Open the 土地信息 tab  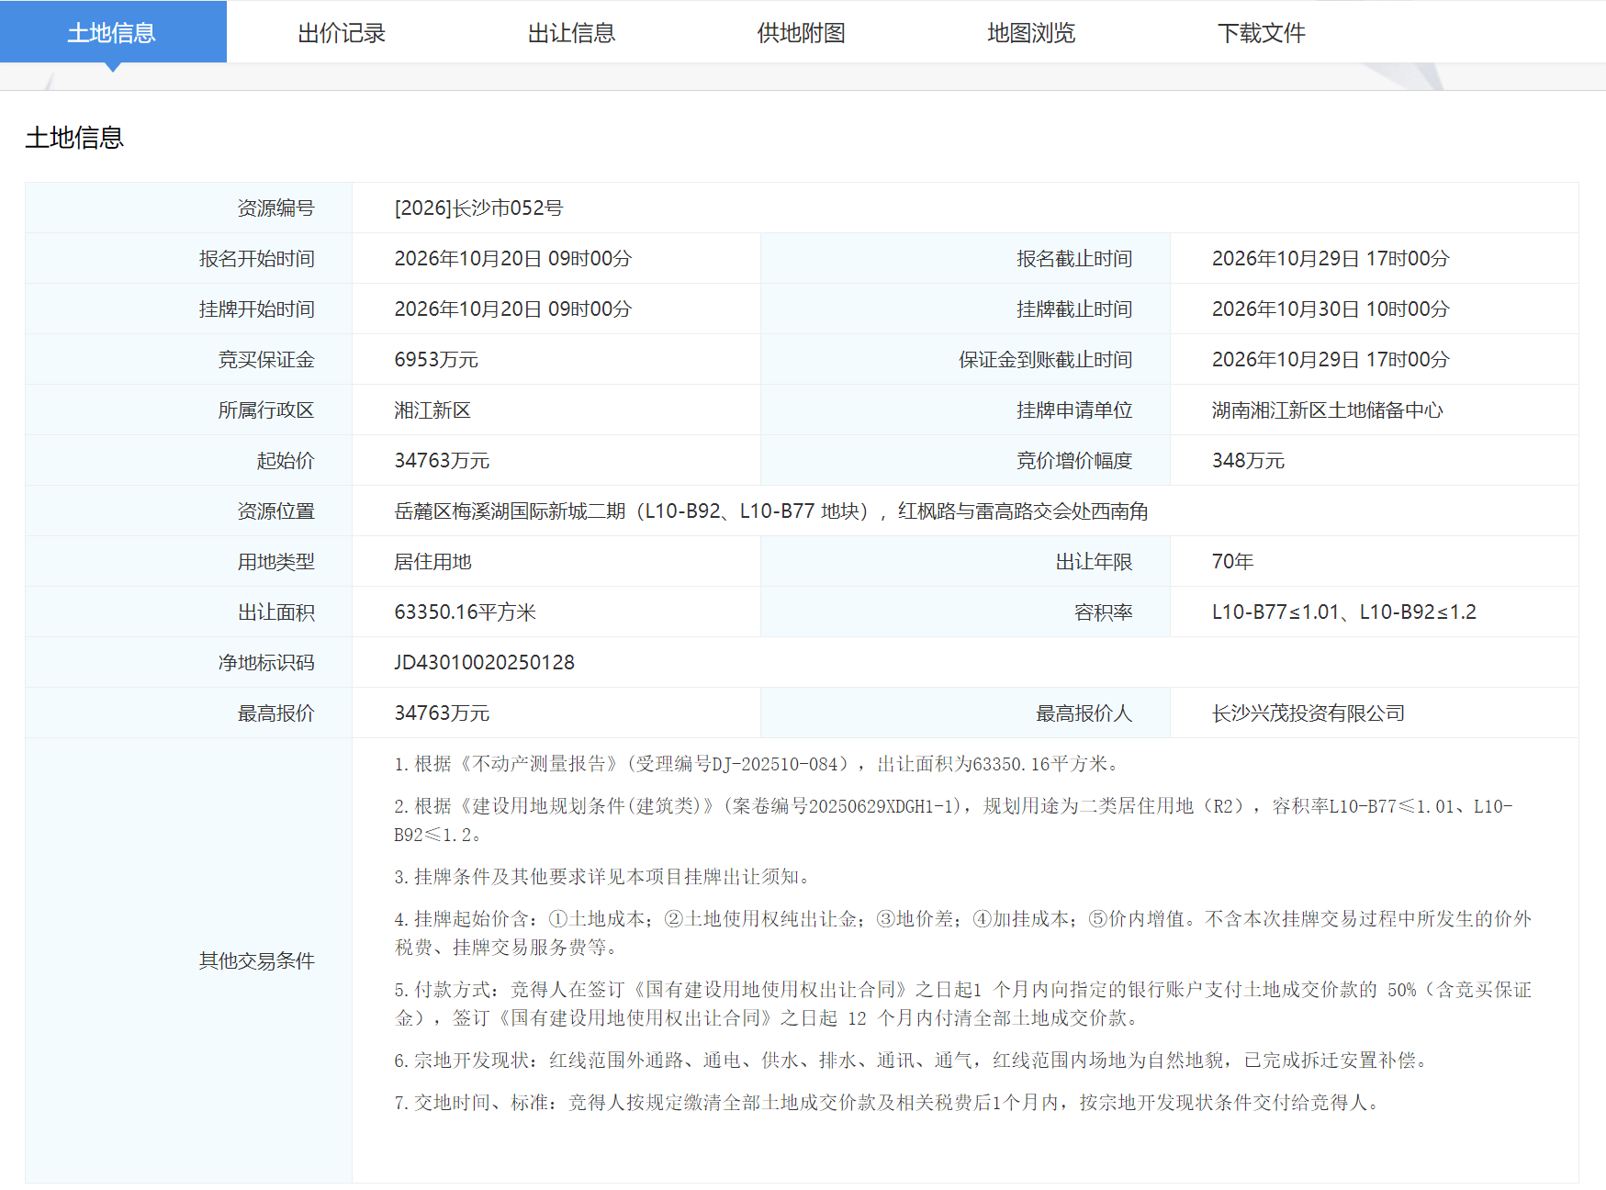(113, 32)
